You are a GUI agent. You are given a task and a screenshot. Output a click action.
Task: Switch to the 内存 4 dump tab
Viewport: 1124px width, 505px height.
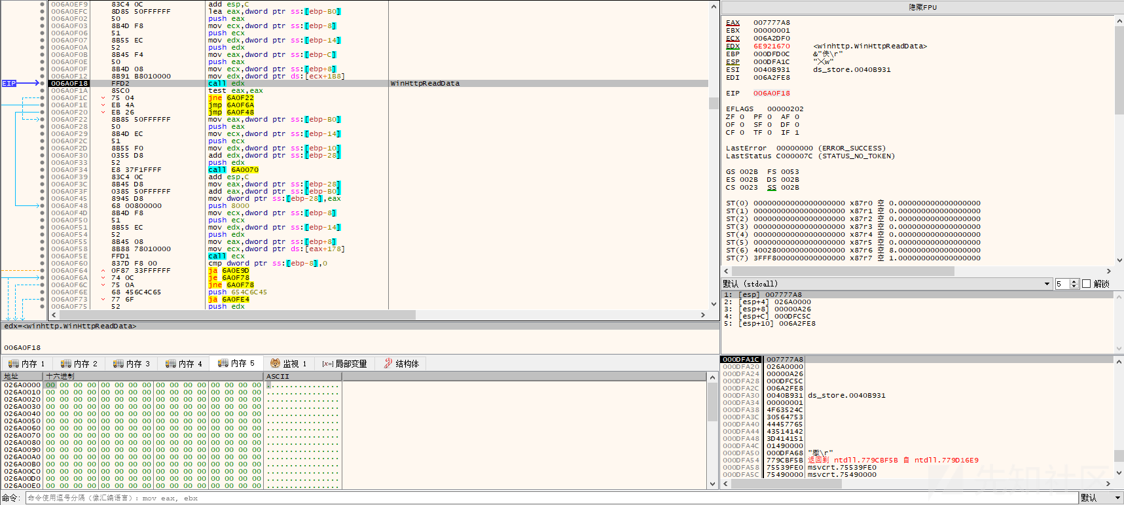(184, 364)
